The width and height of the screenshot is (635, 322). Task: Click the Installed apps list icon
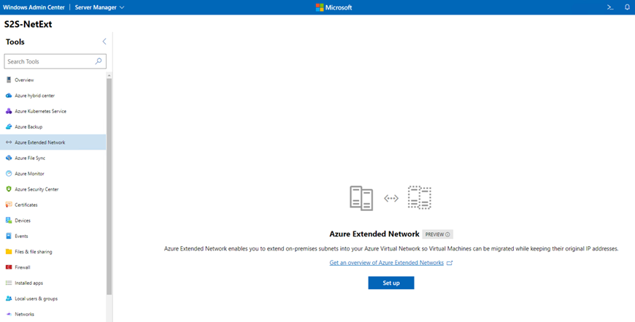pos(9,283)
